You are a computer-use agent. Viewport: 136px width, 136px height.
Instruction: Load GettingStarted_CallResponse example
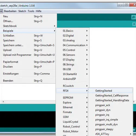pos(110,95)
